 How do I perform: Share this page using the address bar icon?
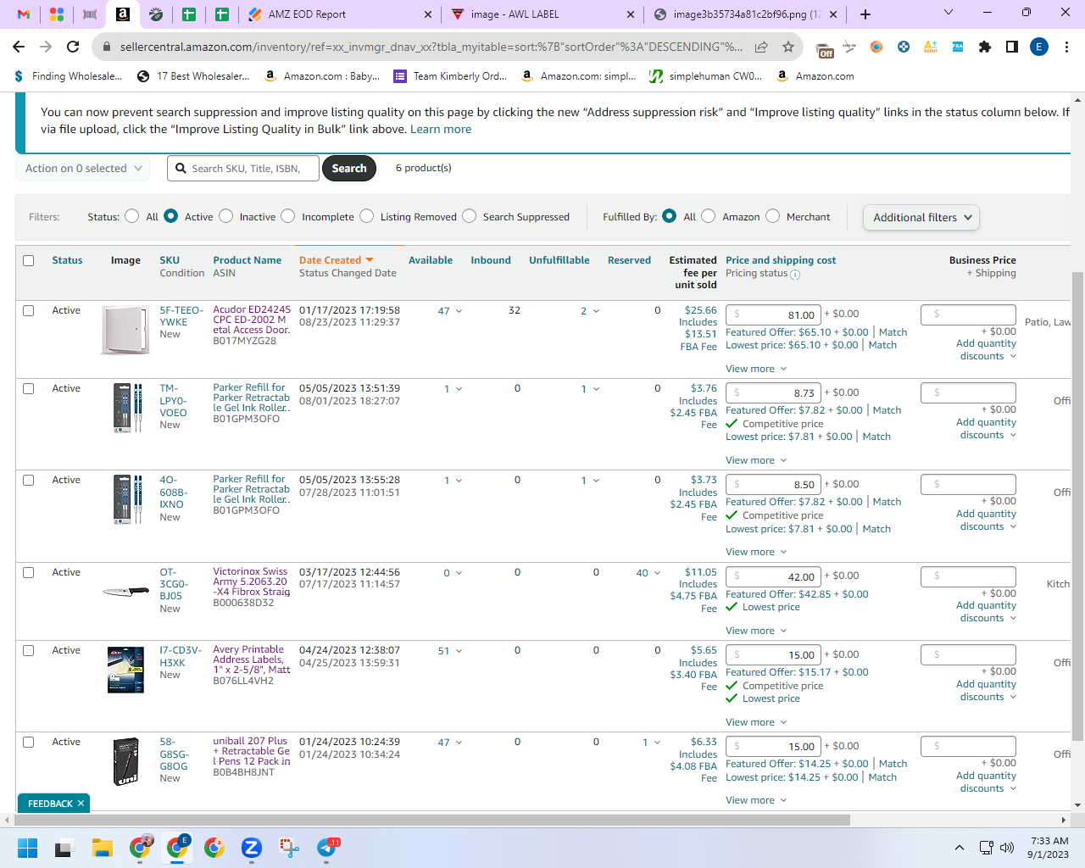(x=761, y=47)
